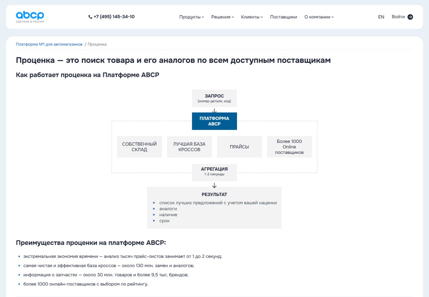The width and height of the screenshot is (429, 297).
Task: Click the ЗАПРОС diagram box
Action: (214, 98)
